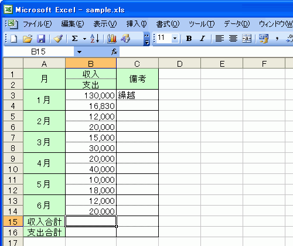Viewport: 293px width, 246px height.
Task: Click cell containing 15,000
Action: [91, 137]
